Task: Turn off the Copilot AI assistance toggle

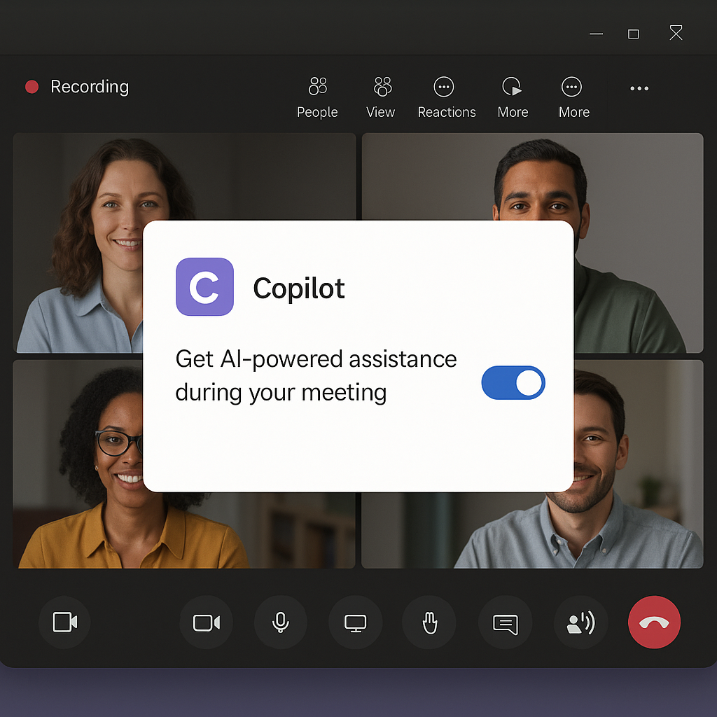Action: (513, 383)
